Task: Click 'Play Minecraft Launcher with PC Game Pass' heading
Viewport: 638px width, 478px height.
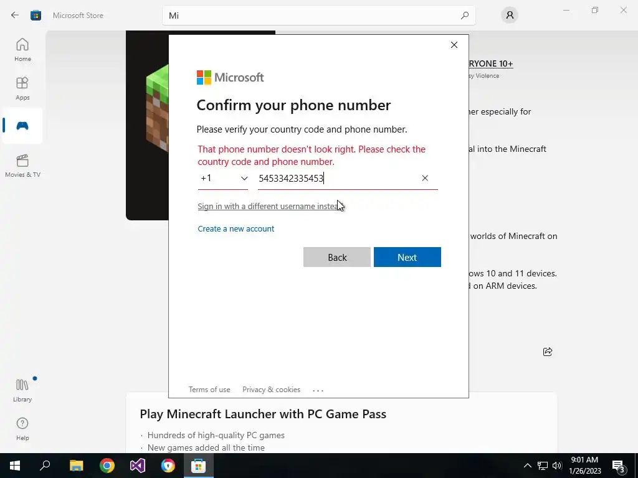Action: [263, 414]
